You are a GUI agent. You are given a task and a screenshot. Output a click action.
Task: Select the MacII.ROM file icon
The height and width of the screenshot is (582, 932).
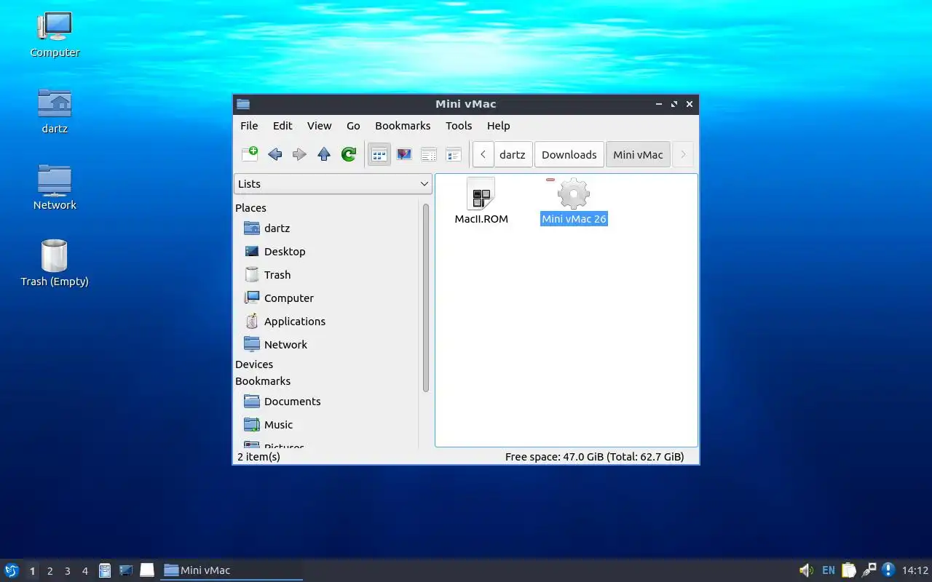click(x=481, y=194)
